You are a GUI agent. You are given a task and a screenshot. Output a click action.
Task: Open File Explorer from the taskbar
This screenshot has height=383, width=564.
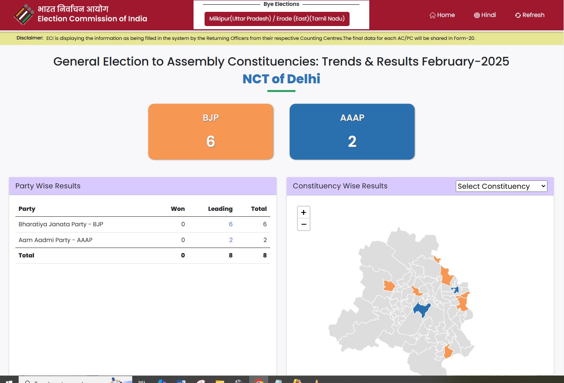[x=220, y=381]
